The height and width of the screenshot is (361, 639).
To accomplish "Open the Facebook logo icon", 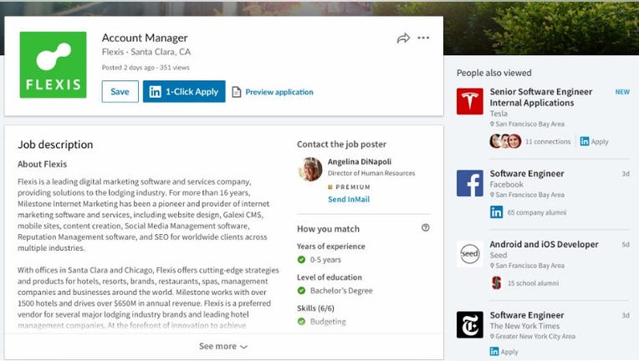I will pyautogui.click(x=470, y=183).
